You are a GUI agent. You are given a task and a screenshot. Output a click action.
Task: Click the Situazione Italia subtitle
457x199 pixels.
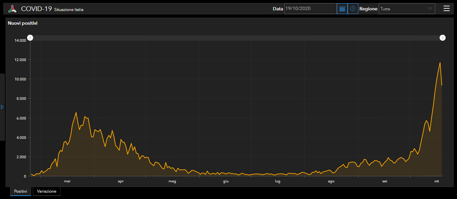click(69, 10)
